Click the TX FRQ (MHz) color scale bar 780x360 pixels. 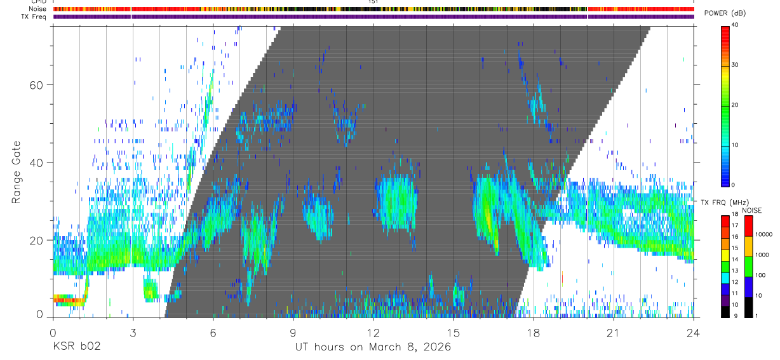(725, 266)
